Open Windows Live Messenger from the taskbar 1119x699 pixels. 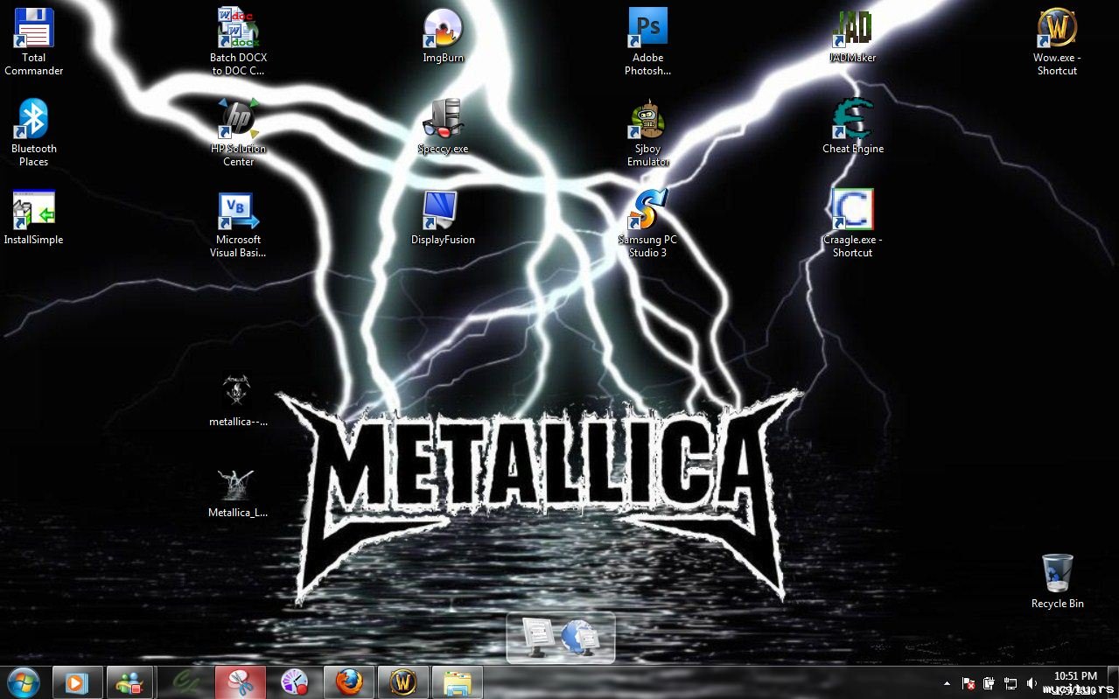click(129, 682)
